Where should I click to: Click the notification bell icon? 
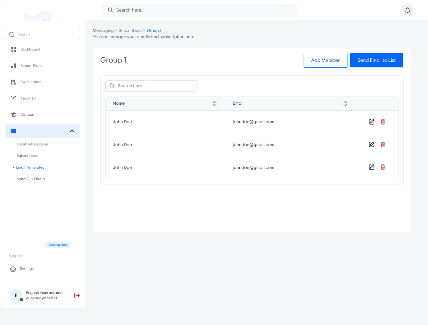pyautogui.click(x=408, y=10)
